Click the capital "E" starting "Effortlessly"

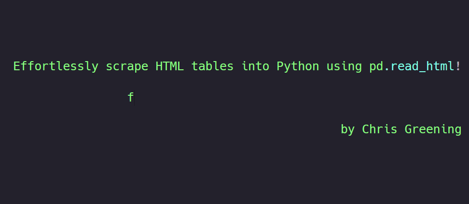coord(17,66)
